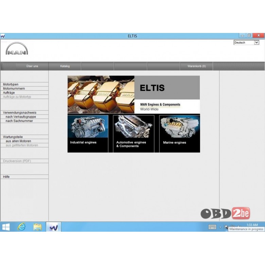
Task: Close the ELTIS window
Action: 259,35
